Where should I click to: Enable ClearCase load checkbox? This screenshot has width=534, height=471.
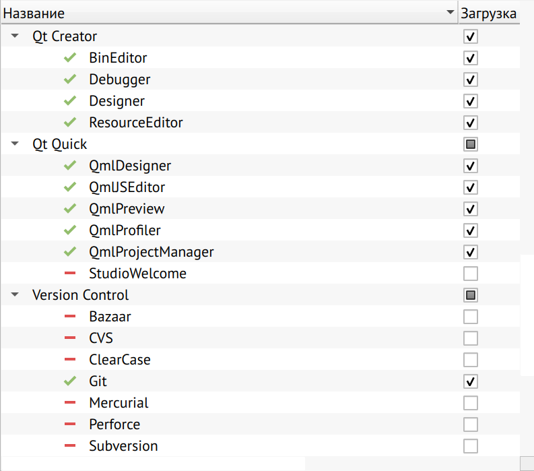point(470,360)
